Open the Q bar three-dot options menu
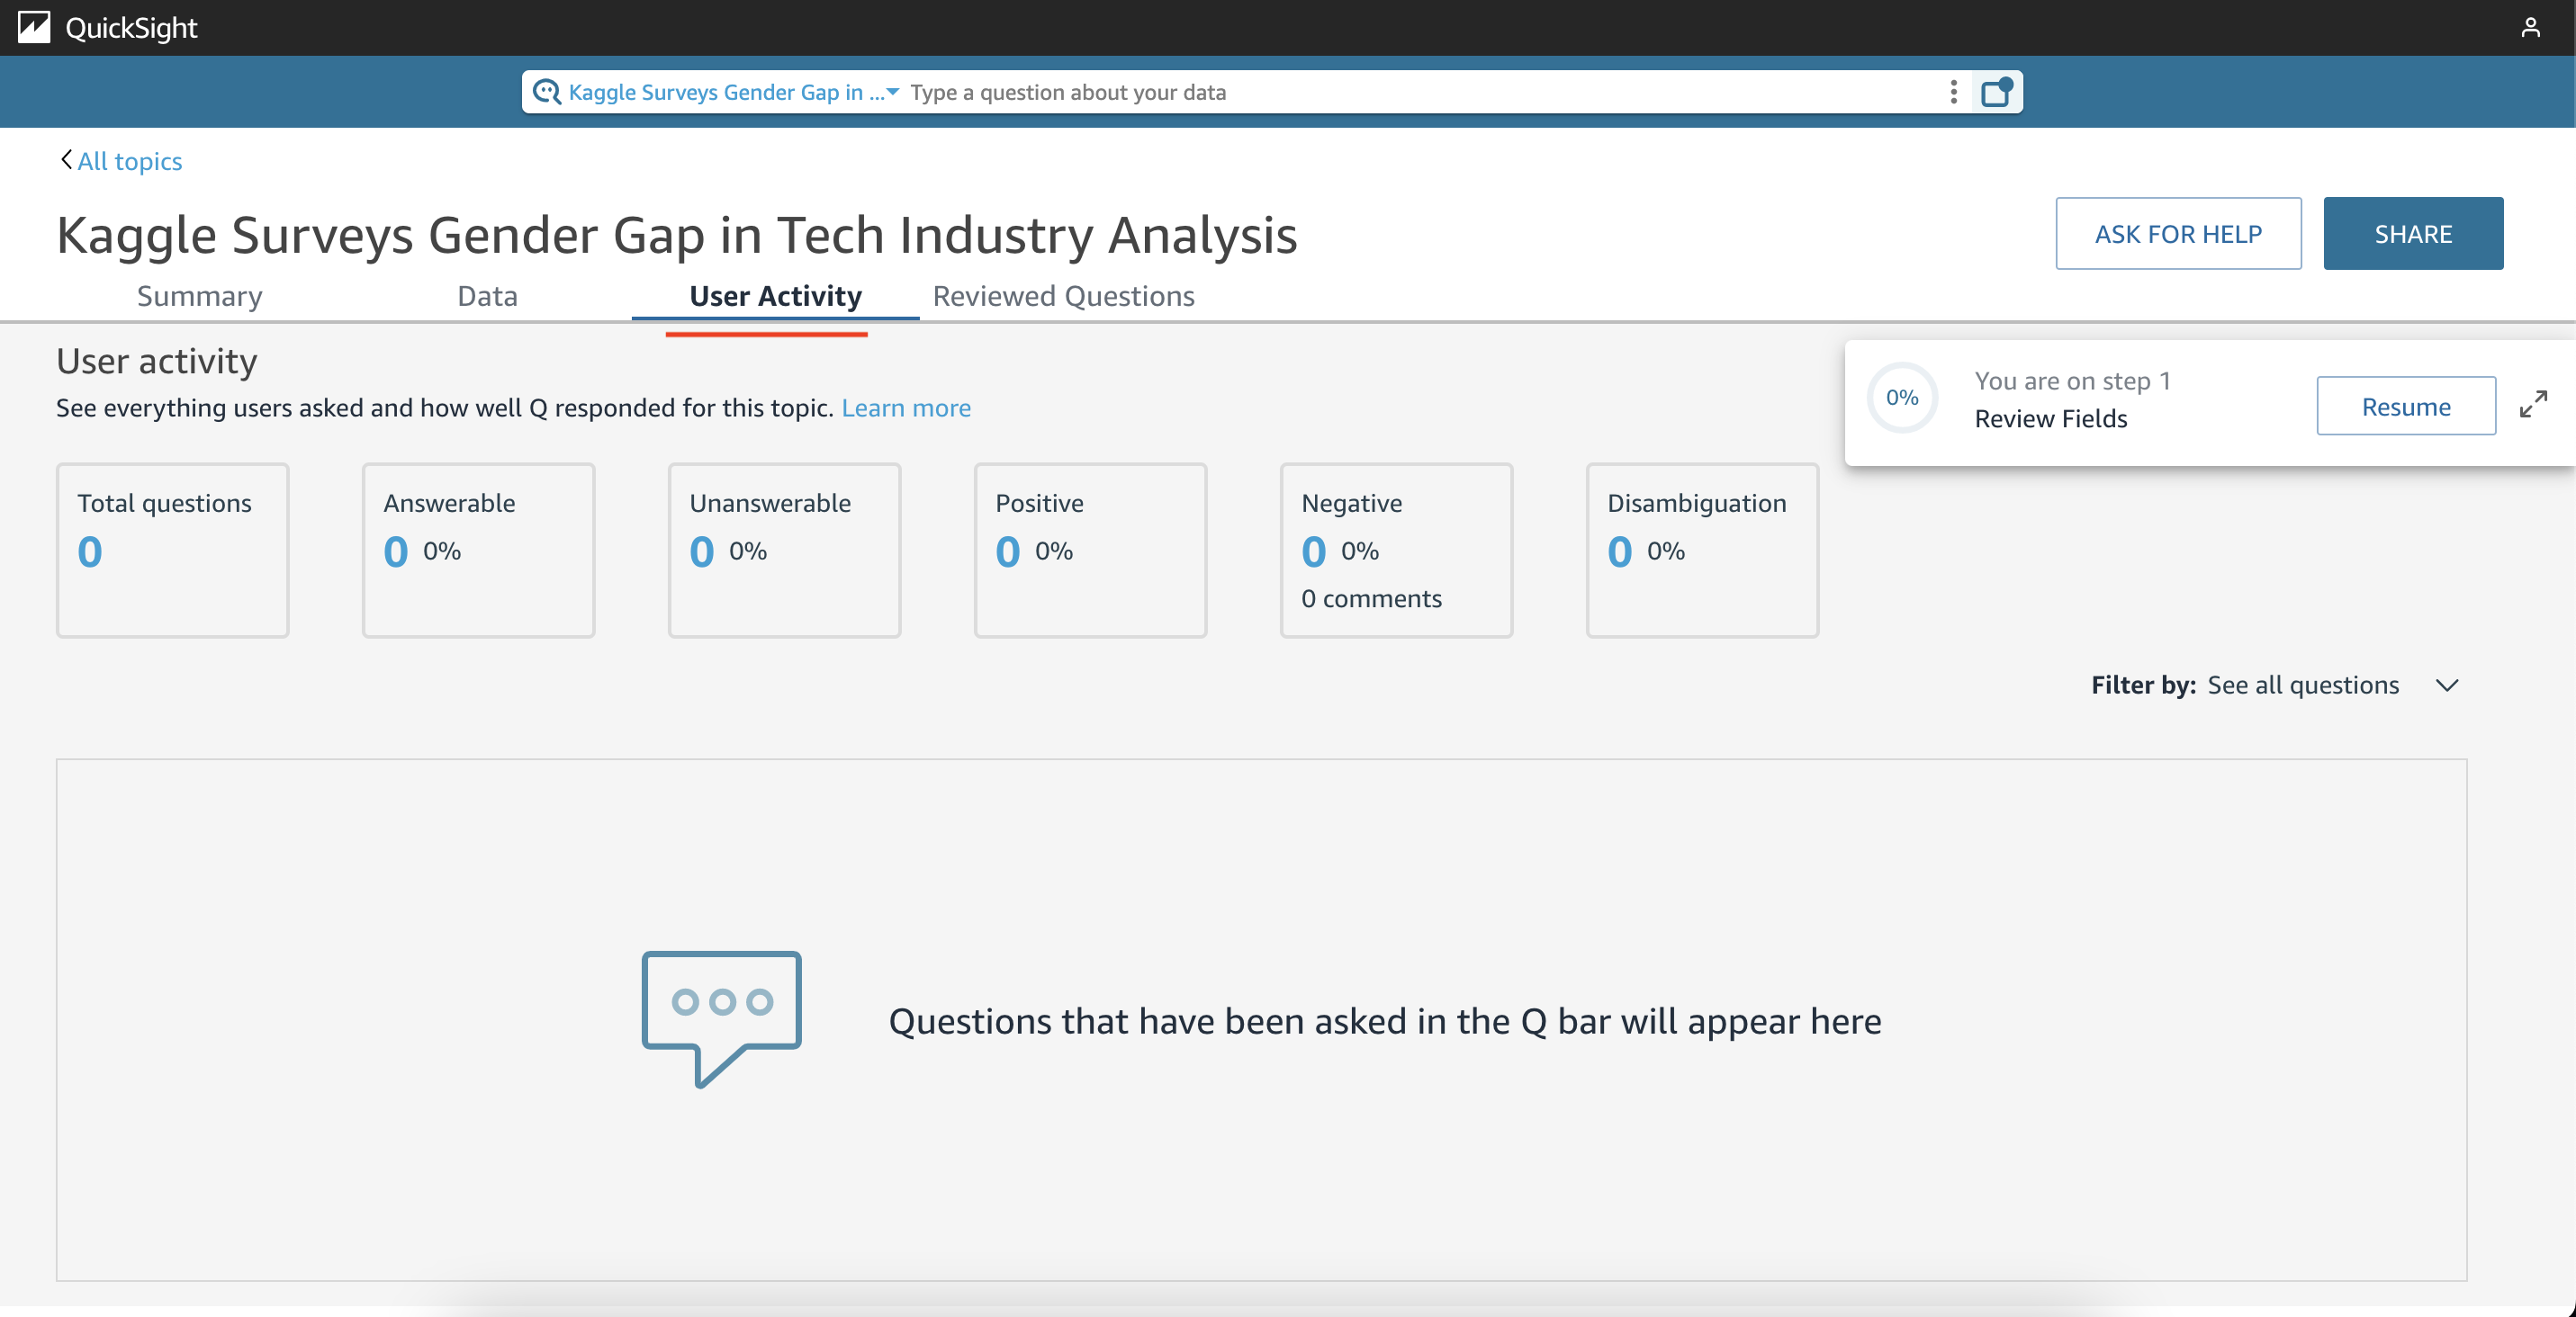 tap(1952, 92)
